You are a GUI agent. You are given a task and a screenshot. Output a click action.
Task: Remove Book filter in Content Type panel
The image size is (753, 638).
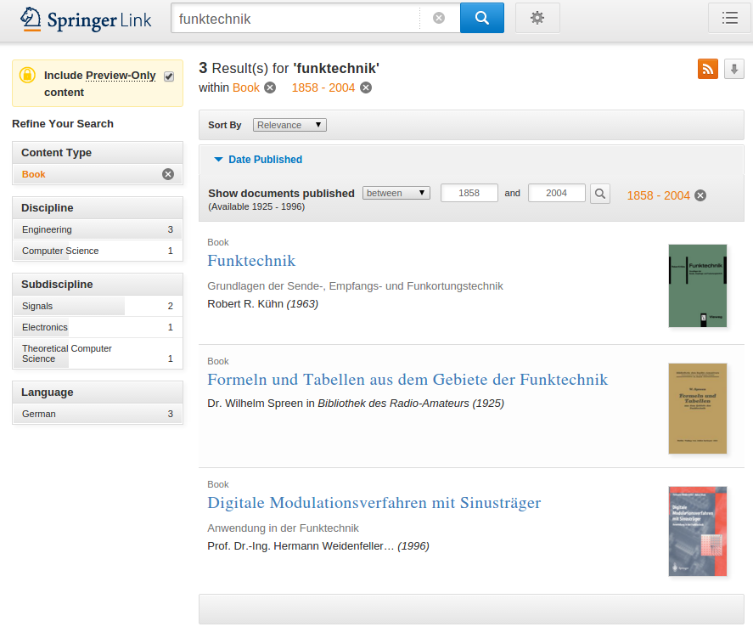pyautogui.click(x=167, y=174)
